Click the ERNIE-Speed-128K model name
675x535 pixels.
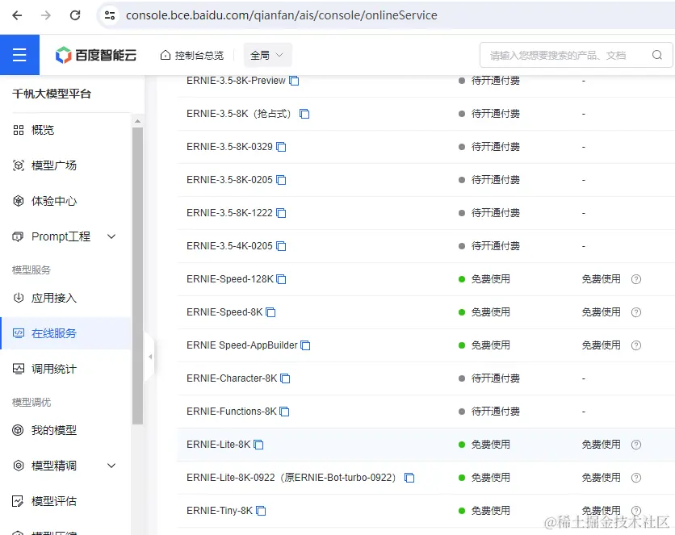coord(230,279)
